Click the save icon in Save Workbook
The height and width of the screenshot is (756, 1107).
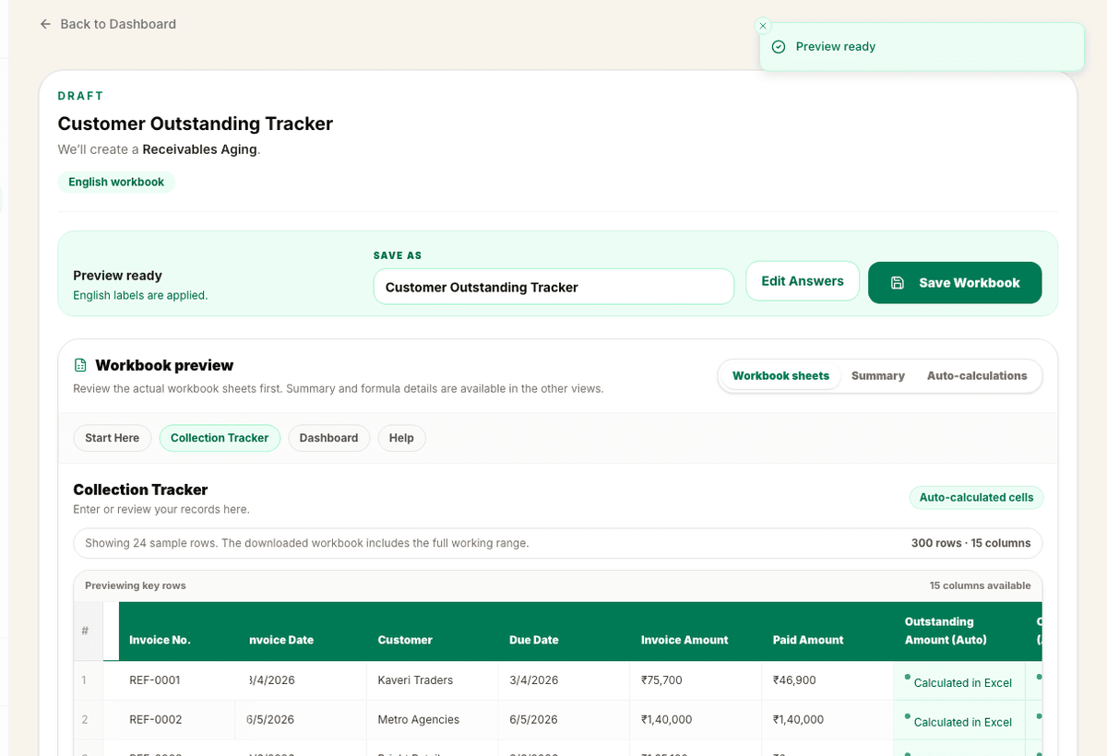(x=898, y=283)
